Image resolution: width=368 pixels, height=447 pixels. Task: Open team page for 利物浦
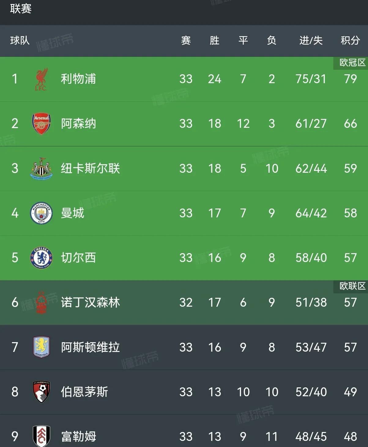point(78,79)
